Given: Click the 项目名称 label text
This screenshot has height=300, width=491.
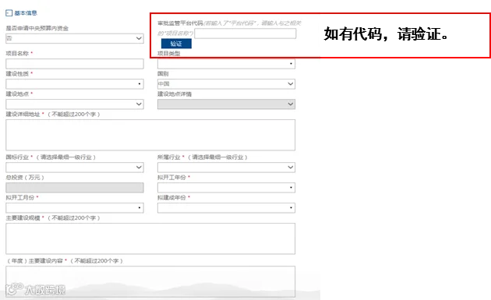Looking at the screenshot, I should [17, 54].
